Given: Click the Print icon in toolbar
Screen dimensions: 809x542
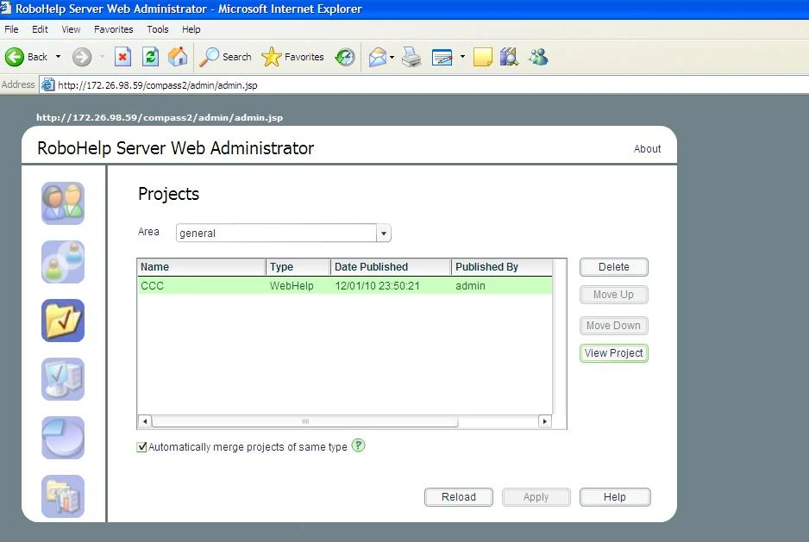Looking at the screenshot, I should [411, 57].
